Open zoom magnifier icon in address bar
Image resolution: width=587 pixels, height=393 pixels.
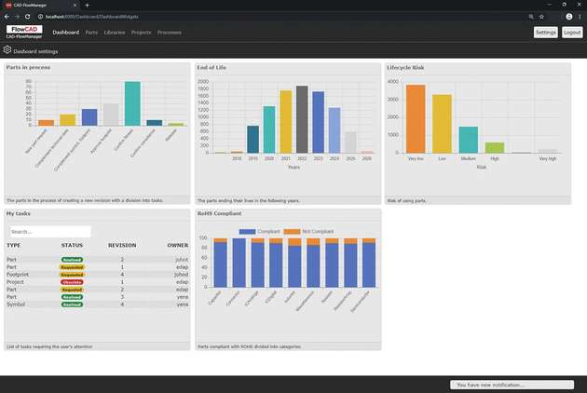(x=531, y=17)
